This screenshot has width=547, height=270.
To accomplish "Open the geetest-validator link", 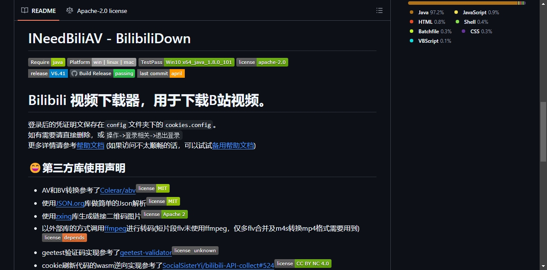I will pyautogui.click(x=146, y=253).
